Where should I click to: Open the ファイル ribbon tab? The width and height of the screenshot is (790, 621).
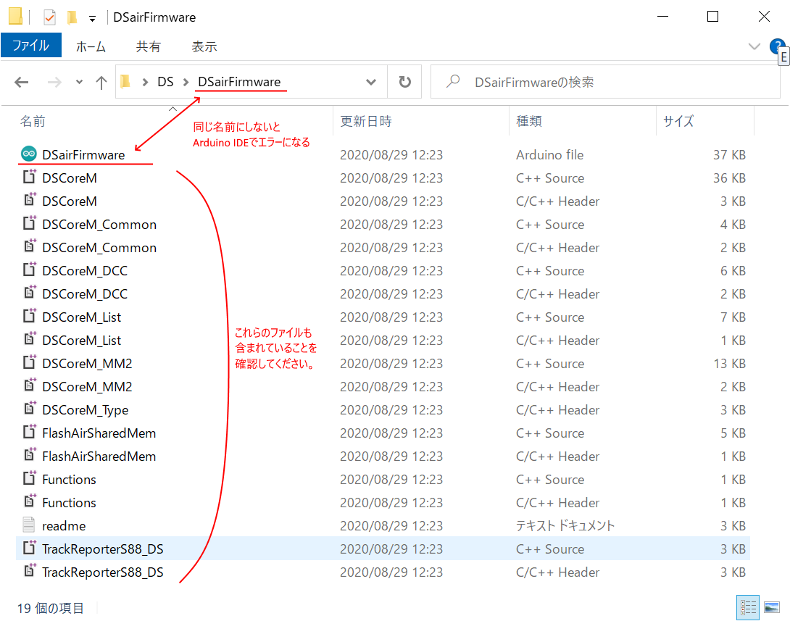coord(30,46)
